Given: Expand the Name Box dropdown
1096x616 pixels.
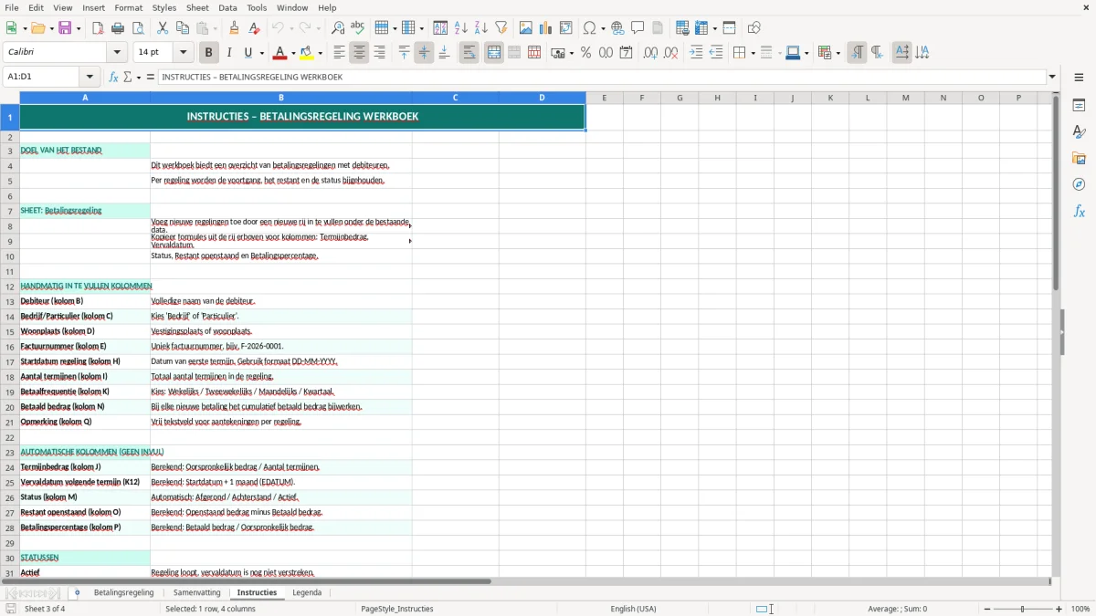Looking at the screenshot, I should click(90, 77).
